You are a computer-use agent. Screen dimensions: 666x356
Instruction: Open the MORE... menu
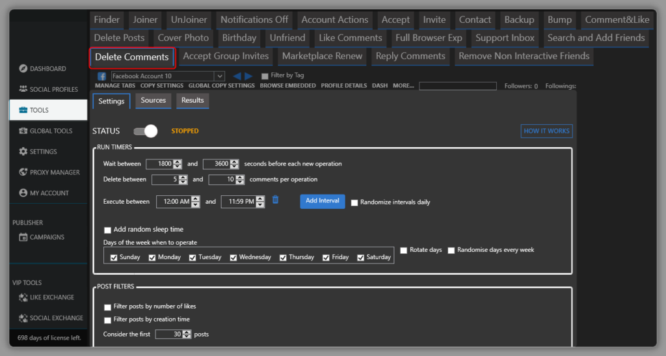point(403,85)
